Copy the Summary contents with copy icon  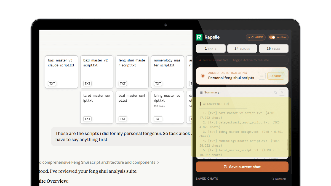(x=275, y=93)
